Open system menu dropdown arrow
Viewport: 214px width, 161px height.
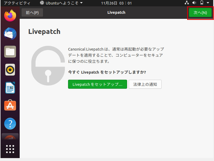(x=208, y=3)
